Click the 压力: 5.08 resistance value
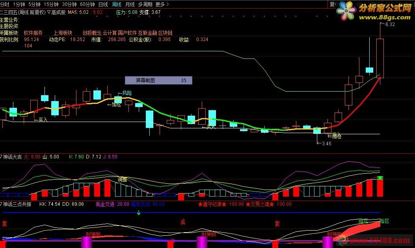This screenshot has height=248, width=415. 127,12
